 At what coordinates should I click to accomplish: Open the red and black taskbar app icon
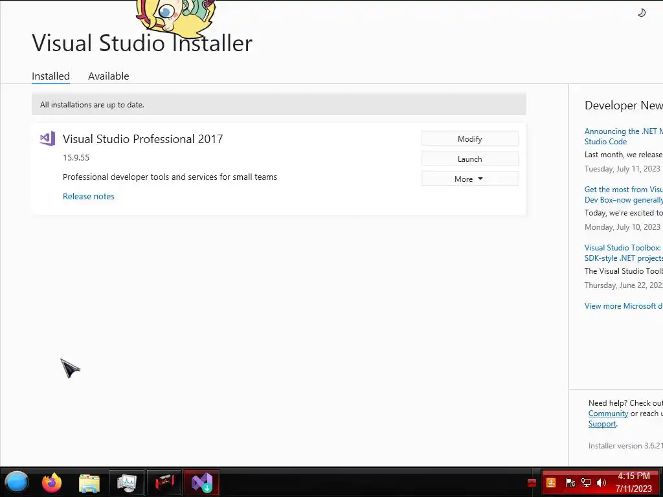(x=164, y=483)
